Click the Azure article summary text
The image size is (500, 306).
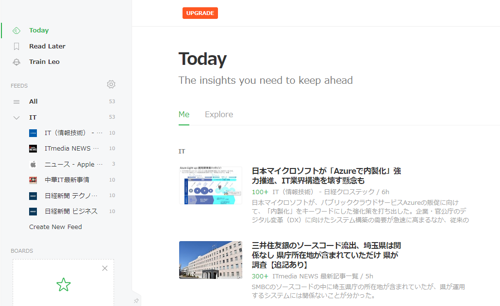[360, 211]
